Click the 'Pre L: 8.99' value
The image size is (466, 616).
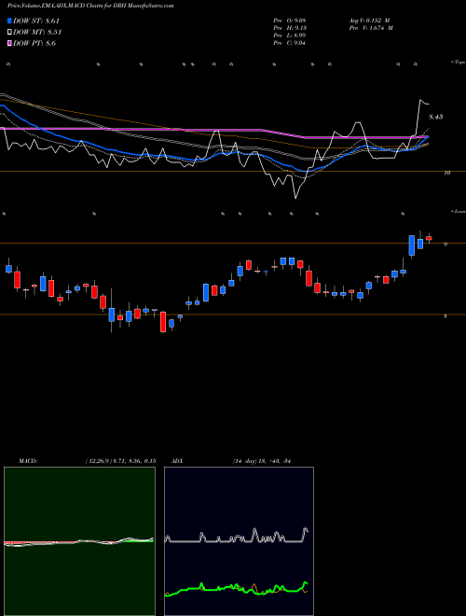(290, 35)
